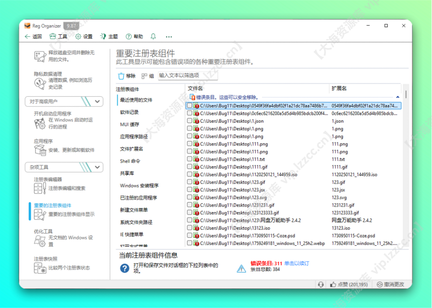The width and height of the screenshot is (432, 308).
Task: Check the box for Desktop\1111.gif entry
Action: [190, 167]
